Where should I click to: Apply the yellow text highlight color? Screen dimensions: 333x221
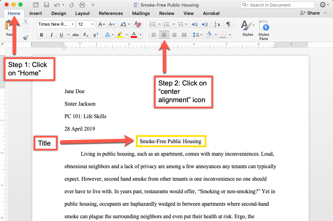[x=120, y=35]
